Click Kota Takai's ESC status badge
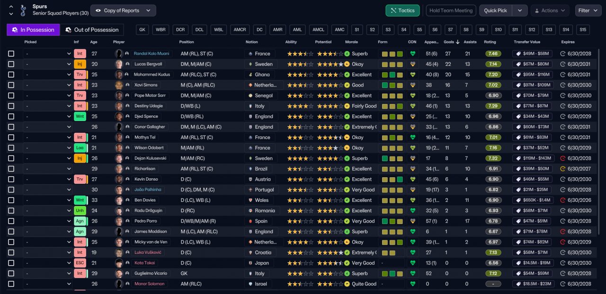The width and height of the screenshot is (606, 294). coord(80,263)
